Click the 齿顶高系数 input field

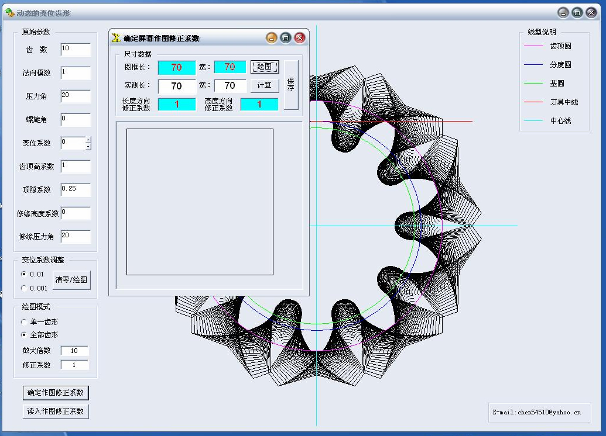[x=76, y=167]
